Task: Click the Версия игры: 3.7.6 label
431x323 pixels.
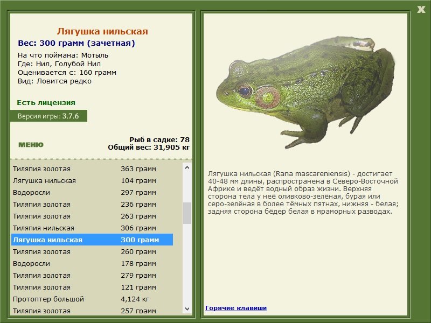Action: coord(48,116)
